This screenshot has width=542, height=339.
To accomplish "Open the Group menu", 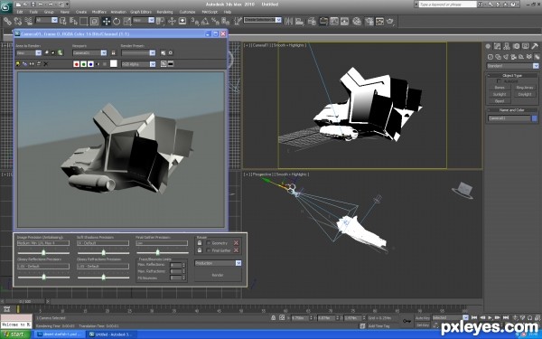I will (49, 12).
